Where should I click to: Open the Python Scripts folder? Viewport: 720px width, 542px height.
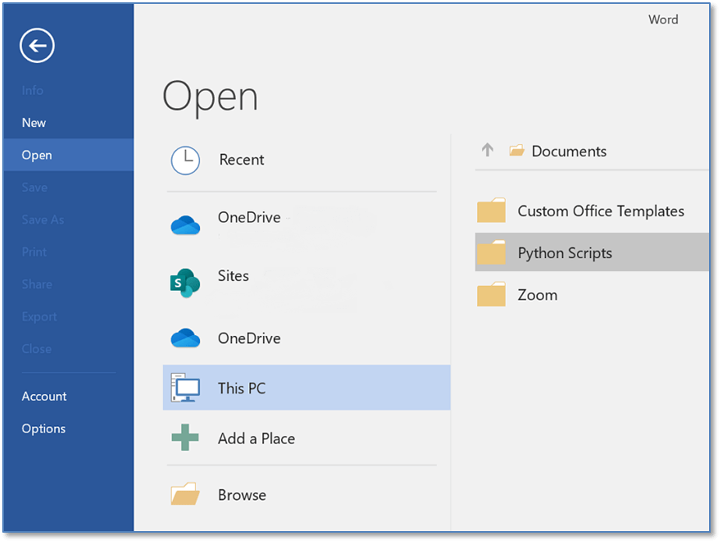coord(592,252)
